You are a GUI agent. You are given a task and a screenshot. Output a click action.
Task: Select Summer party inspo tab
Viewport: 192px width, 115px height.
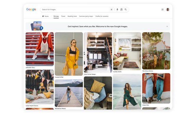pyautogui.click(x=86, y=16)
